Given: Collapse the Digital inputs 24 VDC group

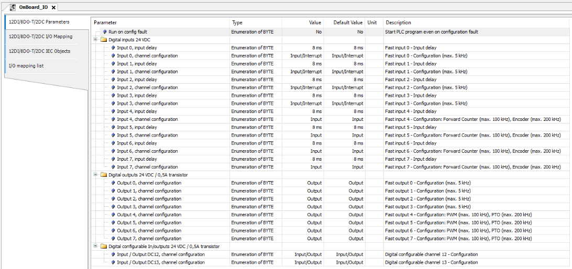Looking at the screenshot, I should (95, 40).
